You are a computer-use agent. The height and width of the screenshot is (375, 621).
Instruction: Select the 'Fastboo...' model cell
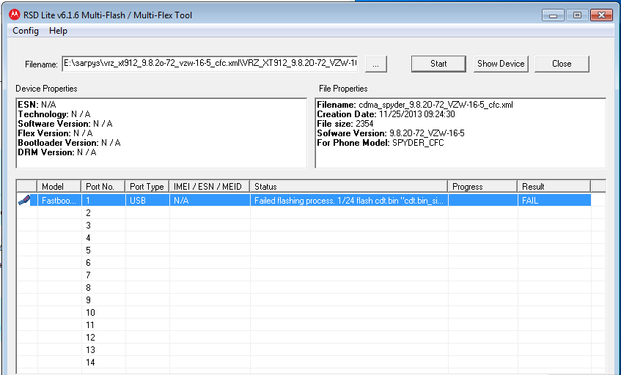[x=59, y=201]
